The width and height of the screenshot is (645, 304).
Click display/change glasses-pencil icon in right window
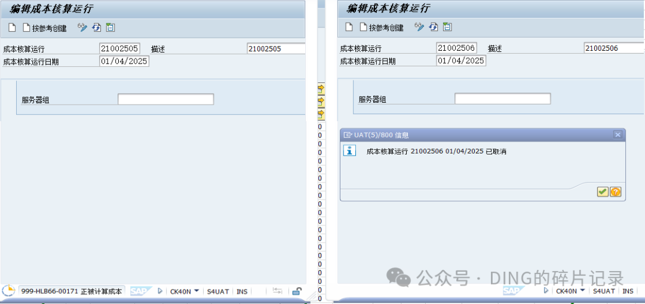point(419,27)
